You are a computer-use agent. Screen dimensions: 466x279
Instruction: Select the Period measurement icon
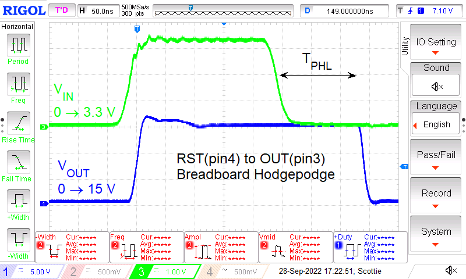pos(19,45)
